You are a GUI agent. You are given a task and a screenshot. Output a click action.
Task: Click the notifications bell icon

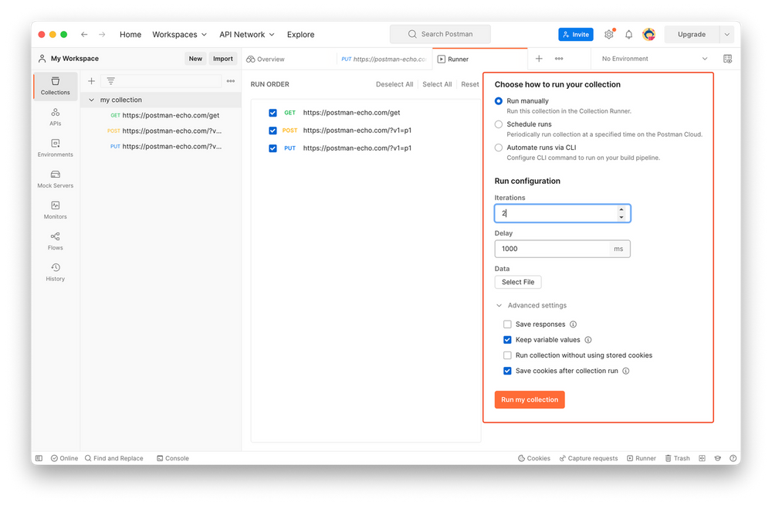point(628,35)
